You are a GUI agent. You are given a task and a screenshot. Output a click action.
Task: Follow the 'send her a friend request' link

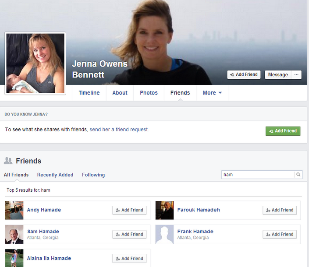[x=119, y=130]
